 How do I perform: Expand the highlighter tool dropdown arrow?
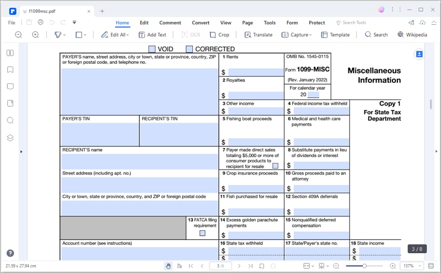point(64,35)
